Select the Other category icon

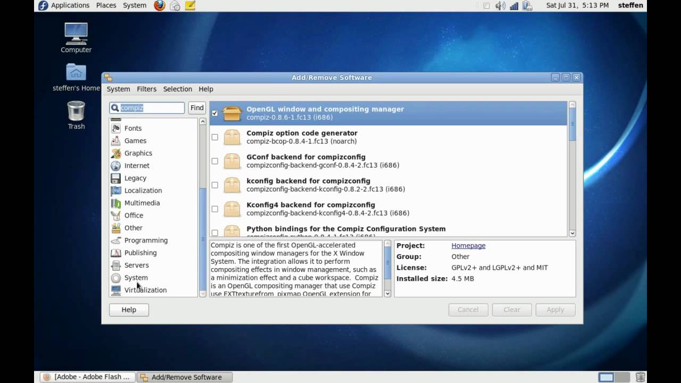click(x=115, y=228)
